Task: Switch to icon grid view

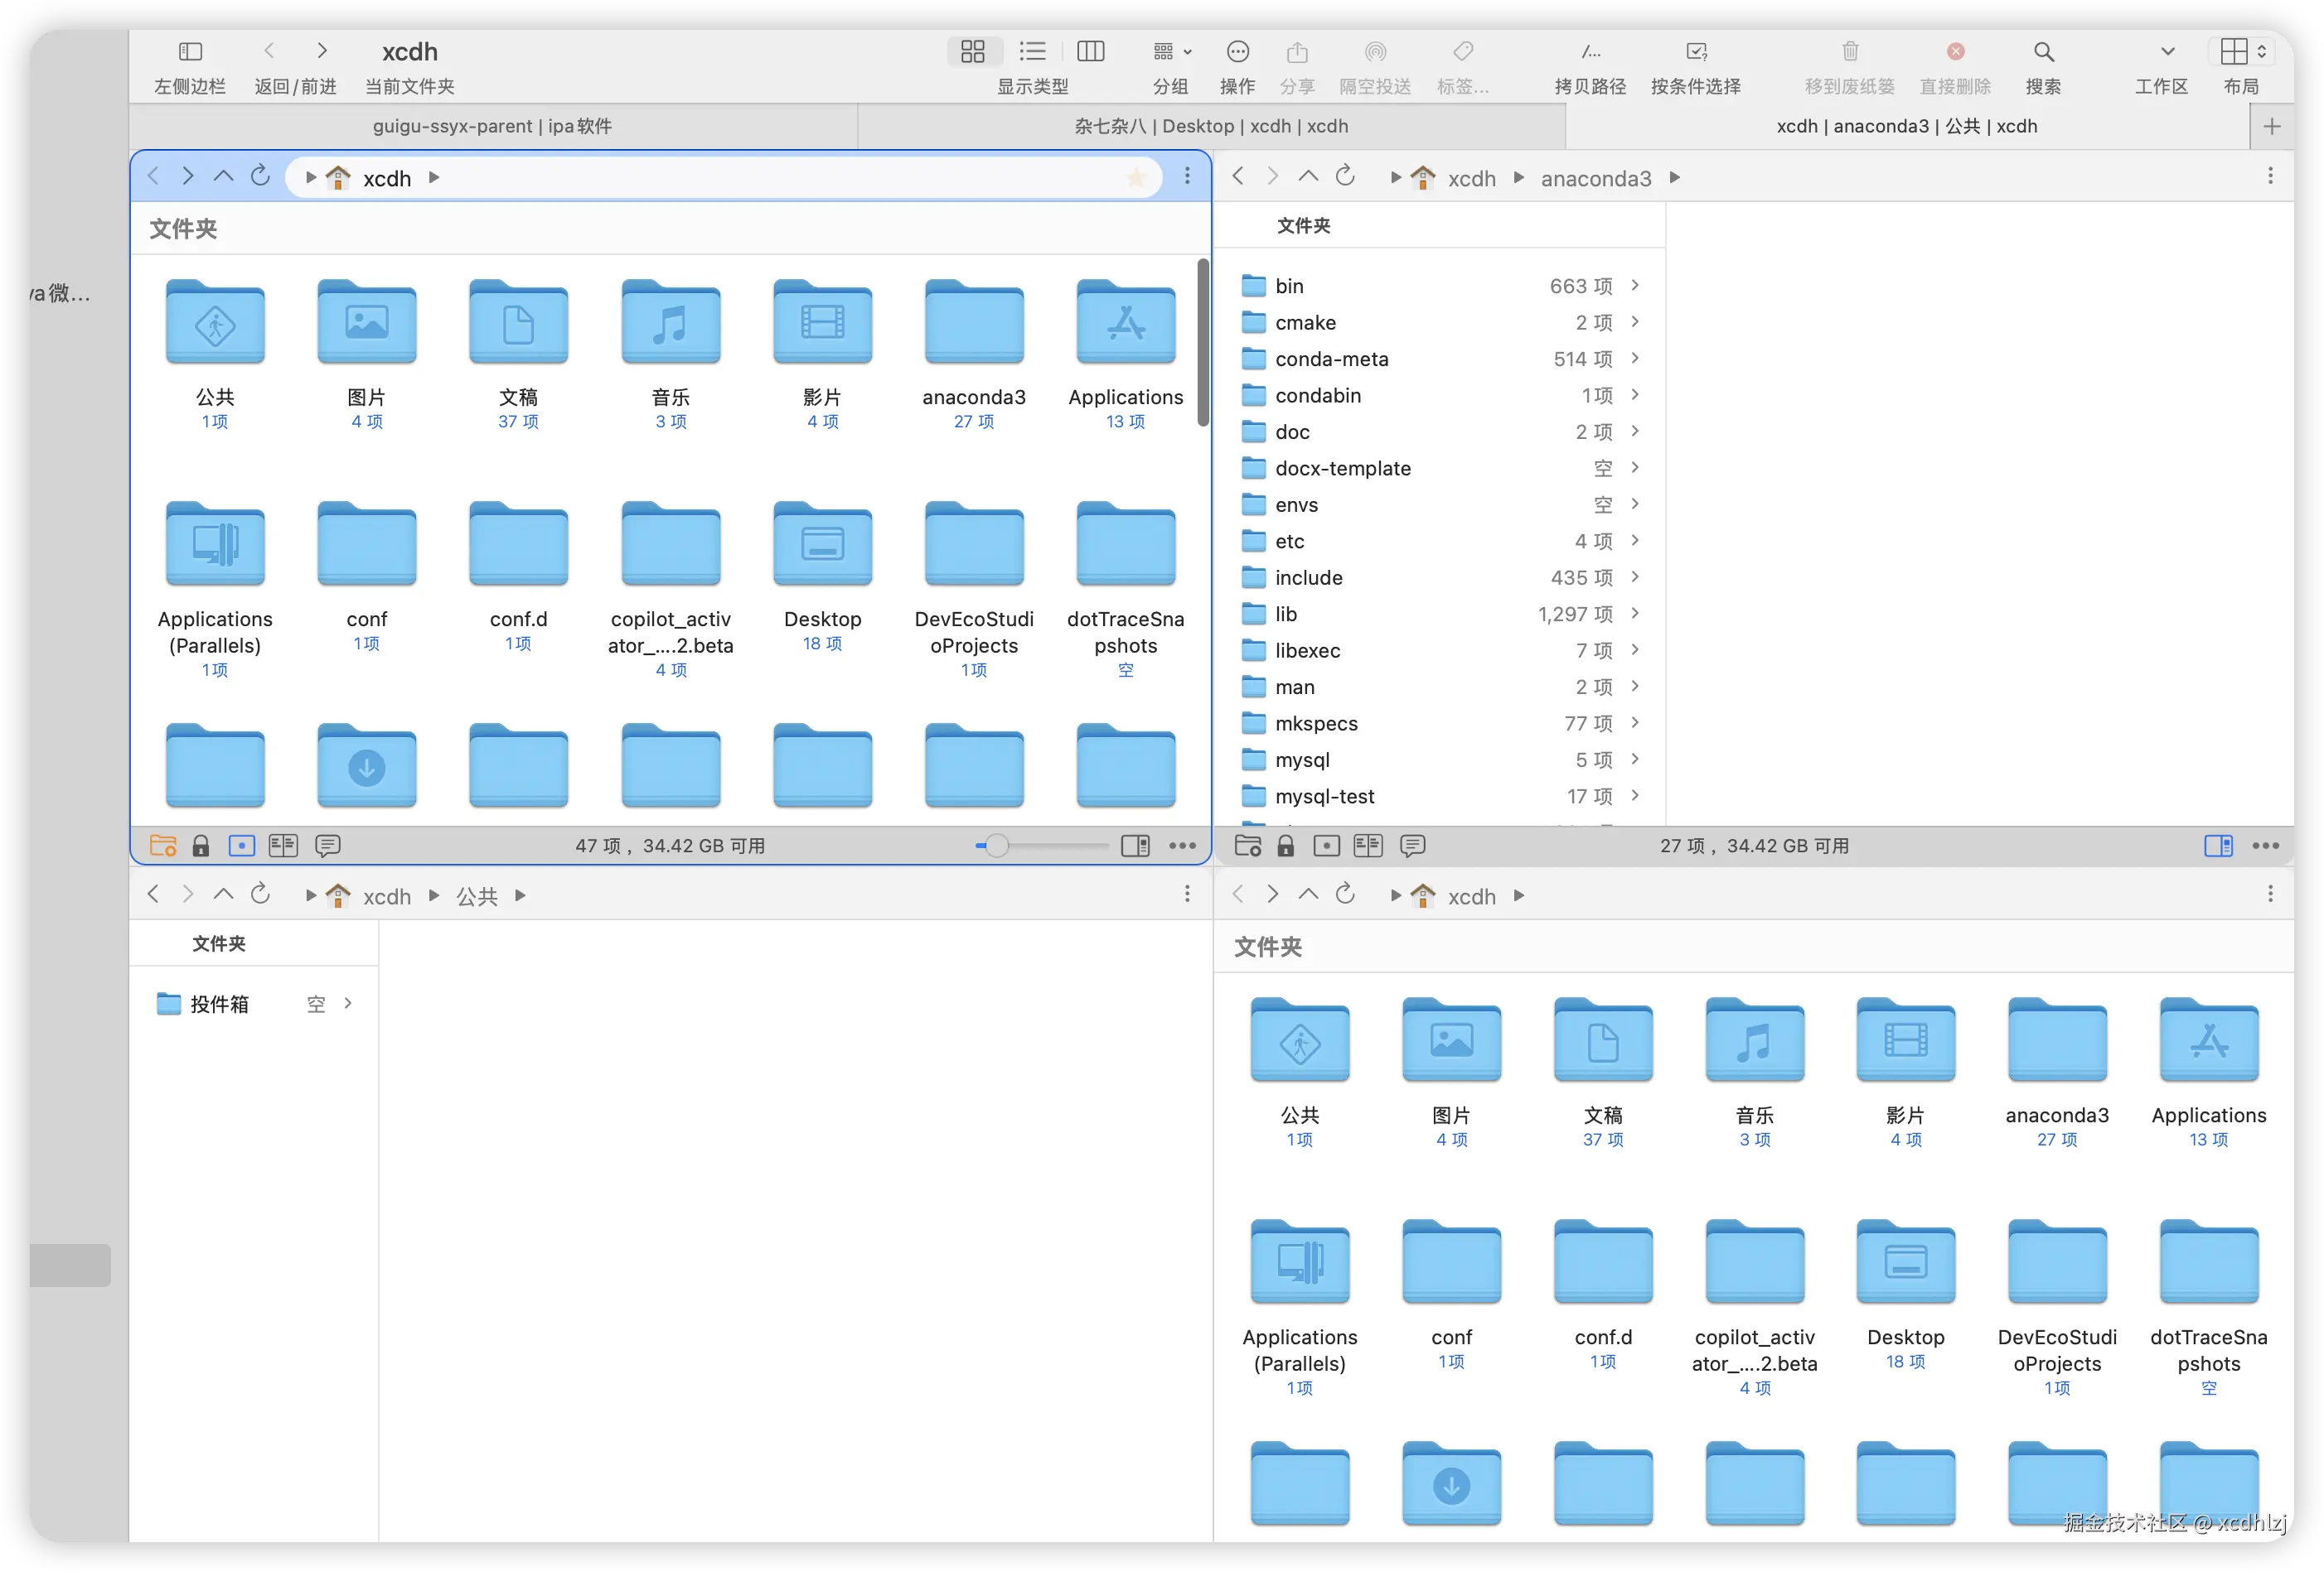Action: click(x=972, y=52)
